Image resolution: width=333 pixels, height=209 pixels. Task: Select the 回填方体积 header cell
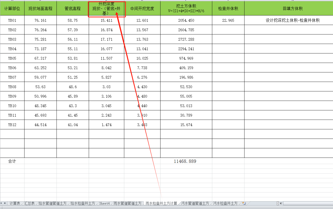tap(289, 8)
